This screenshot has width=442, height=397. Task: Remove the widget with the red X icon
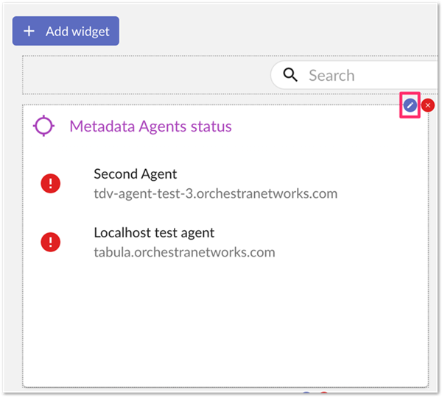(x=428, y=105)
